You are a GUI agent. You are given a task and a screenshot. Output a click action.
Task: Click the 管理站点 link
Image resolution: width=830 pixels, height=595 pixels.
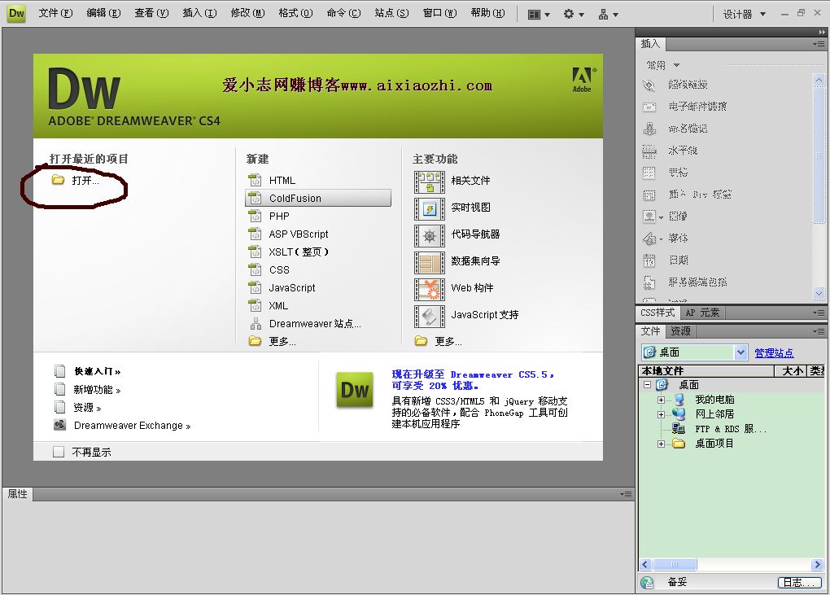[774, 353]
